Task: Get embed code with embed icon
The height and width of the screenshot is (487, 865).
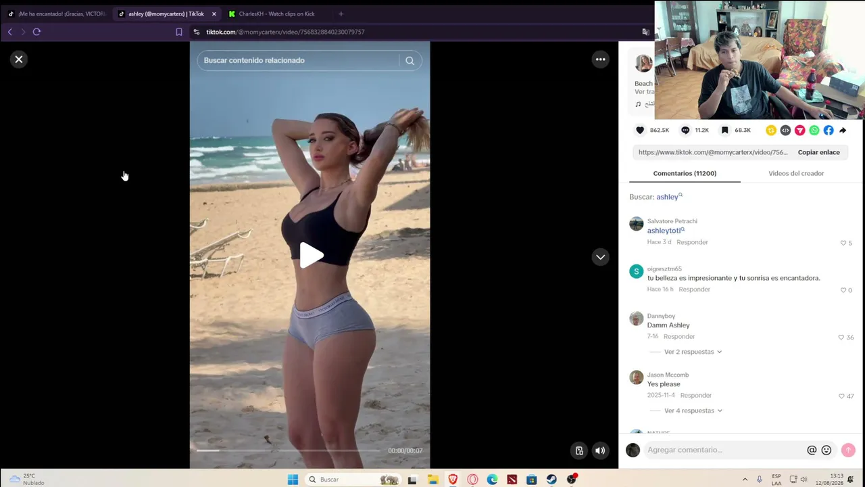Action: [785, 130]
